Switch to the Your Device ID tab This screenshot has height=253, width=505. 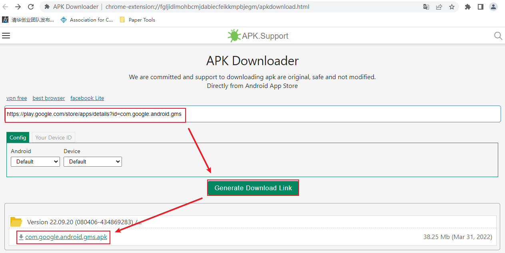[54, 137]
